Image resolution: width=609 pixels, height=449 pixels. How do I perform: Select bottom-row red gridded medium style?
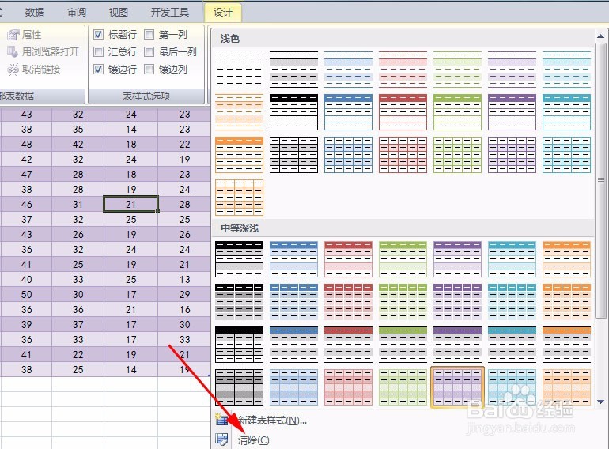(x=348, y=387)
